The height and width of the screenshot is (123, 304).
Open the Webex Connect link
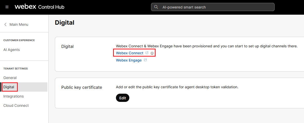tap(130, 53)
